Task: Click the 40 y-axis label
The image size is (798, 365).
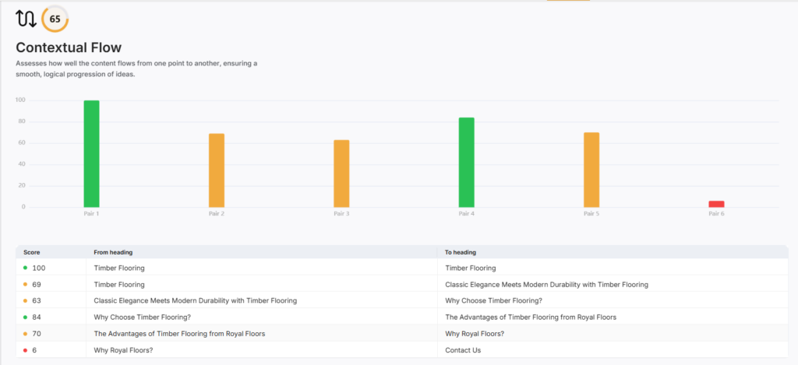Action: click(22, 164)
